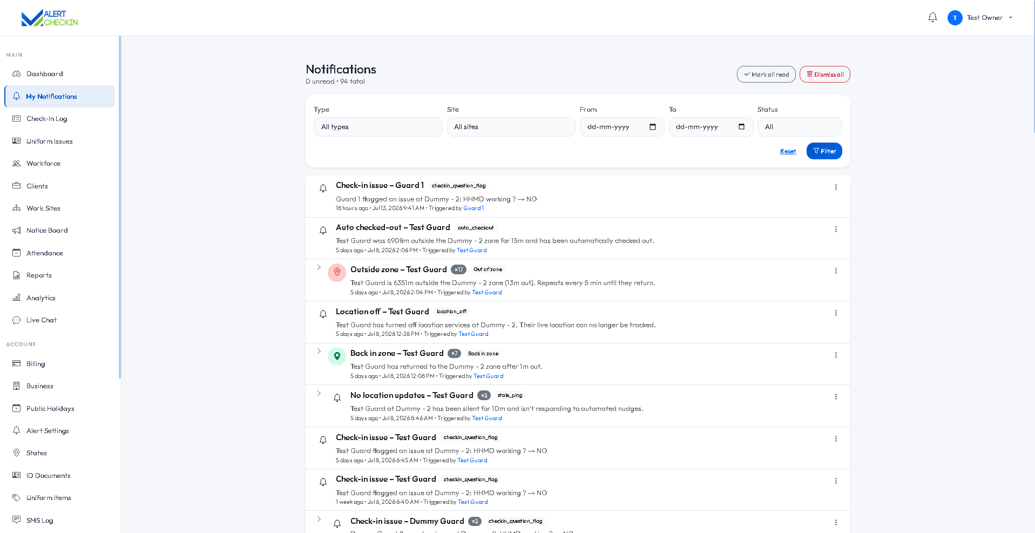
Task: Navigate to Workforce
Action: coord(59,164)
